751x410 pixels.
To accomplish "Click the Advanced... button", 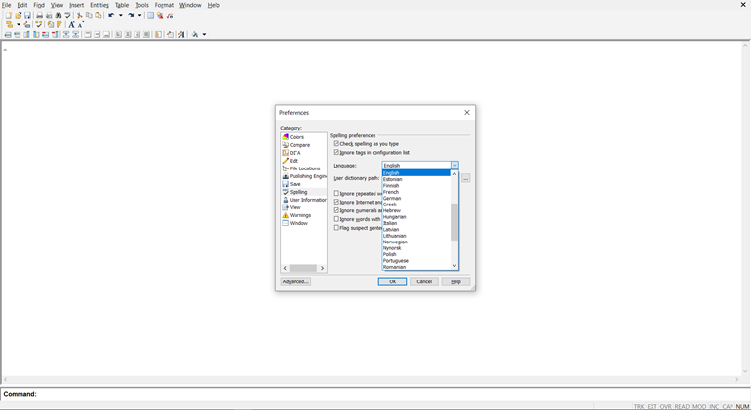I will click(x=296, y=281).
